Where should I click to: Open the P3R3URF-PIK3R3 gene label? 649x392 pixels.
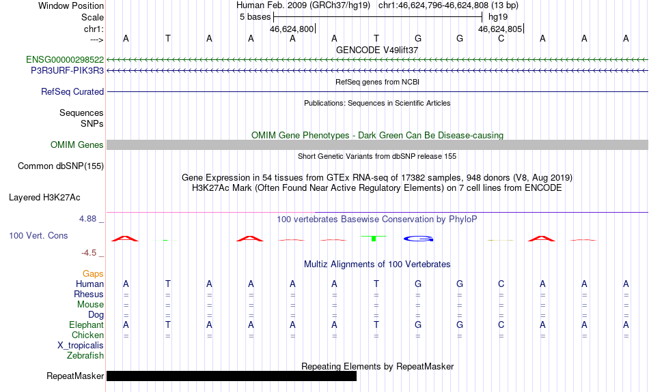[67, 71]
